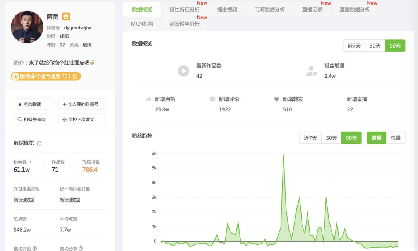Click the 点击收藏 button
The height and width of the screenshot is (251, 418).
click(x=33, y=104)
